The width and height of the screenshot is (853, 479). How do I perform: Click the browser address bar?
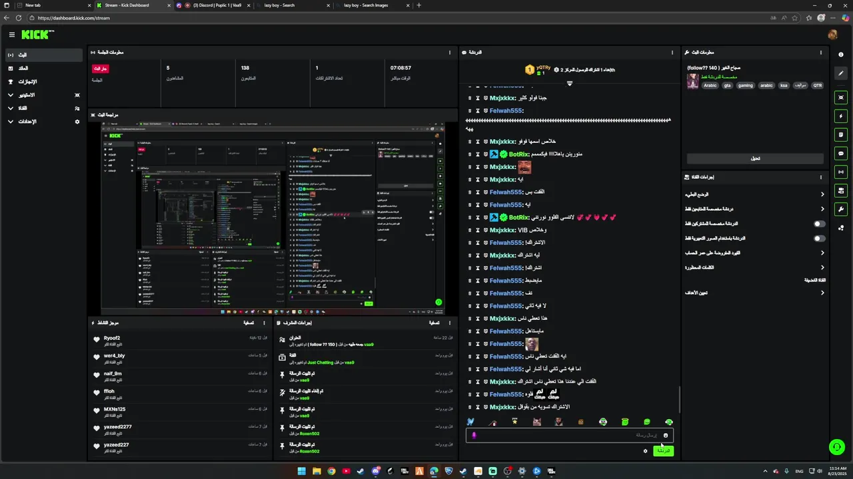[x=400, y=18]
